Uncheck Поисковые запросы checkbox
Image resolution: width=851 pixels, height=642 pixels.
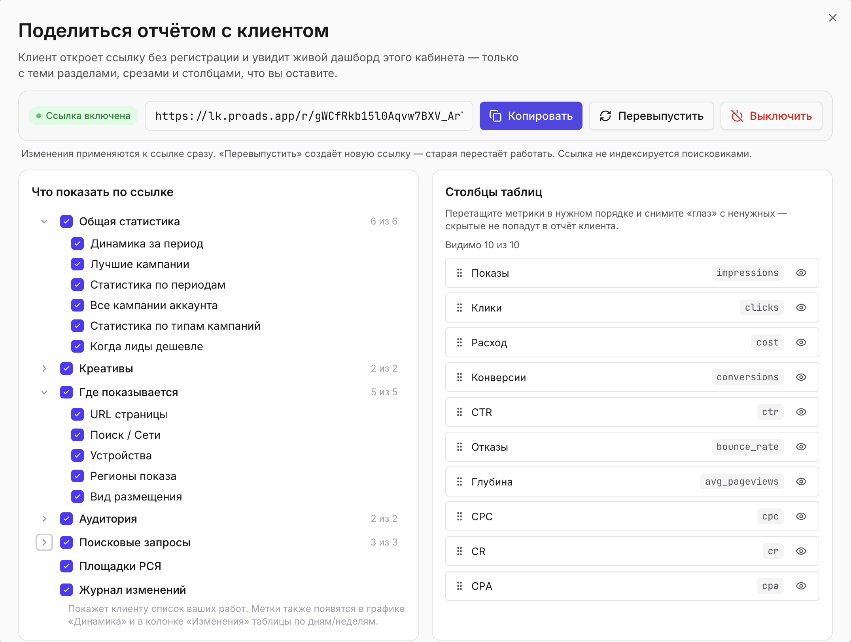[x=66, y=542]
